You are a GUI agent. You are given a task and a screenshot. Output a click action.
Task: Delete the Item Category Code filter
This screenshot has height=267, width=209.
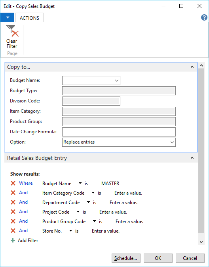click(13, 193)
